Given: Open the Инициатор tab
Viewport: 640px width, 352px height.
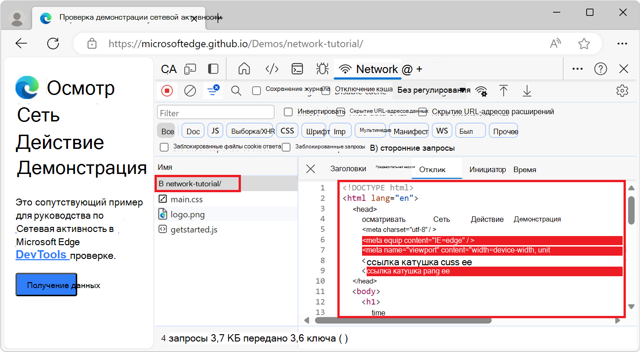Looking at the screenshot, I should coord(488,169).
